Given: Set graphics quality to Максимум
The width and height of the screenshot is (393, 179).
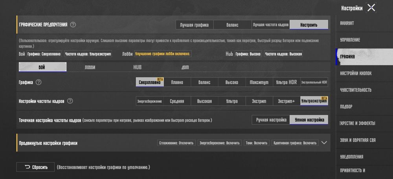Looking at the screenshot, I should click(259, 82).
